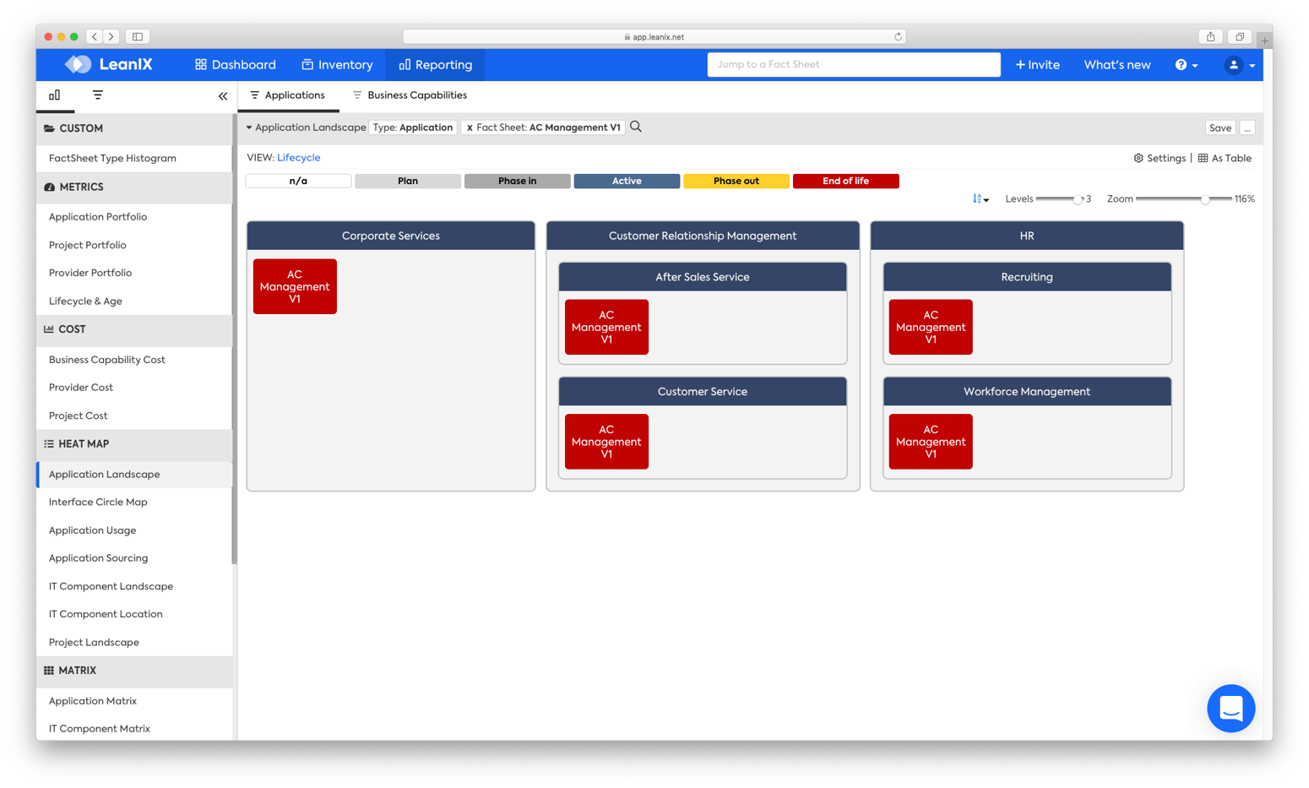The image size is (1309, 788).
Task: Expand the Application Landscape report dropdown
Action: click(249, 127)
